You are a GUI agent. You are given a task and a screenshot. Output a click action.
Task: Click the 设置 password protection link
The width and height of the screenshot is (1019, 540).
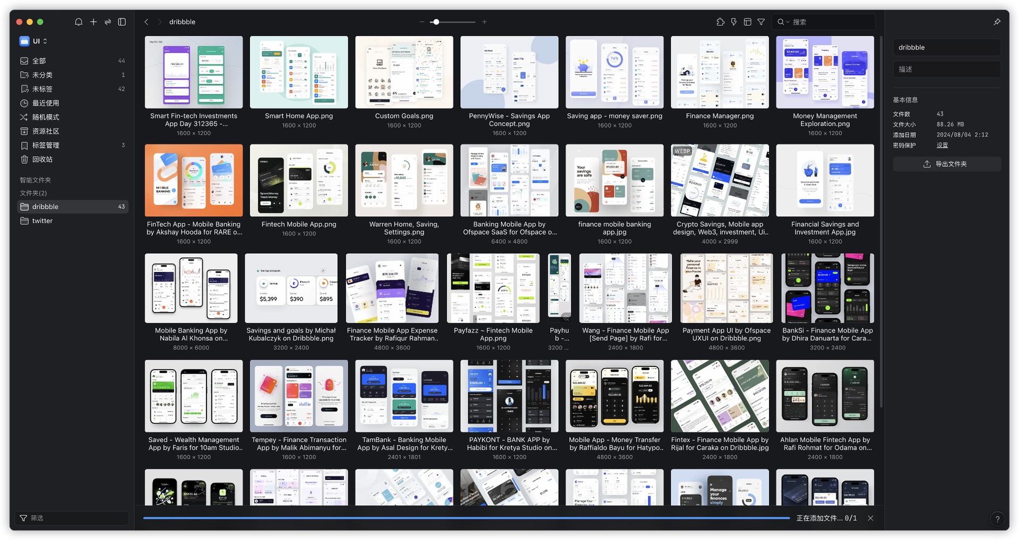[942, 145]
